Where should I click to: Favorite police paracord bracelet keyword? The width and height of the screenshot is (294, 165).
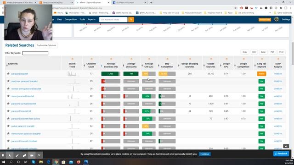[8, 126]
